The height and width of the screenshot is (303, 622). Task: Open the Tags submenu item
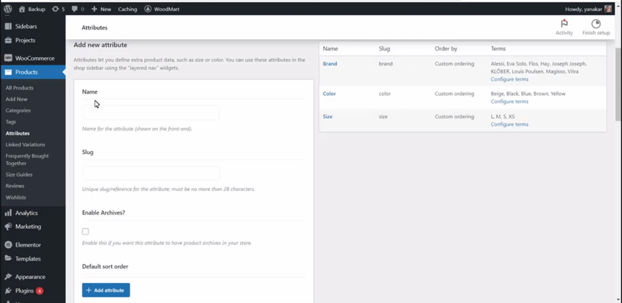(x=11, y=122)
